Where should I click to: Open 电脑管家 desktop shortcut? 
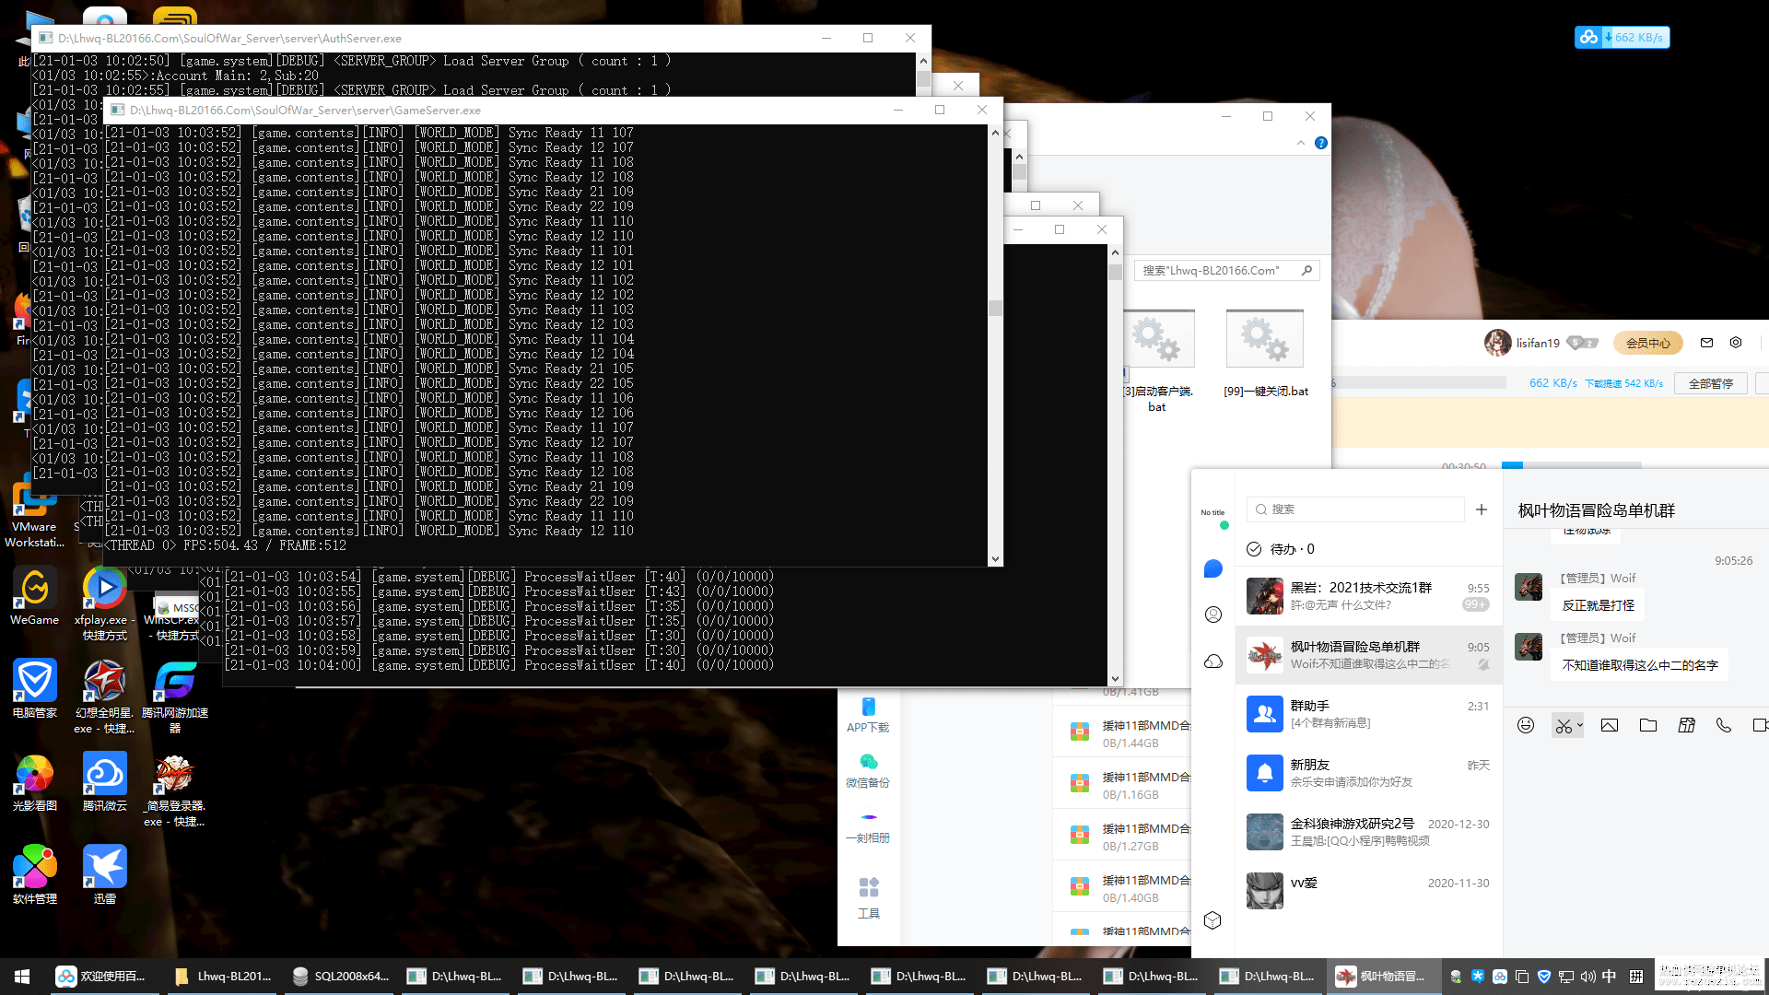[x=35, y=688]
